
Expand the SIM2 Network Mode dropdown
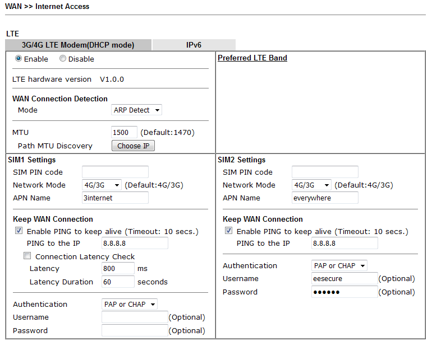pyautogui.click(x=311, y=185)
